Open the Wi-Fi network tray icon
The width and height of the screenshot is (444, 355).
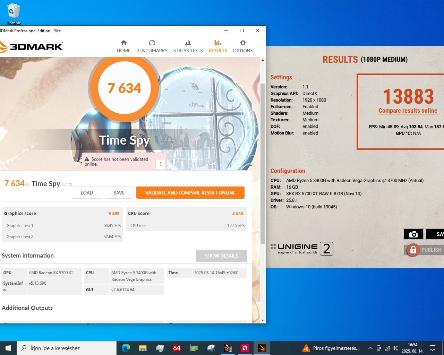[387, 348]
